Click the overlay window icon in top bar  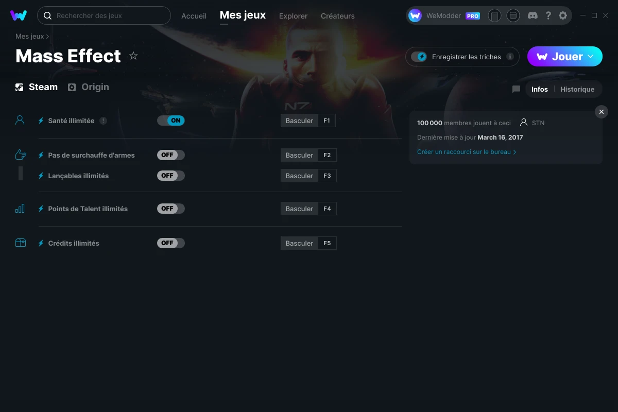513,15
